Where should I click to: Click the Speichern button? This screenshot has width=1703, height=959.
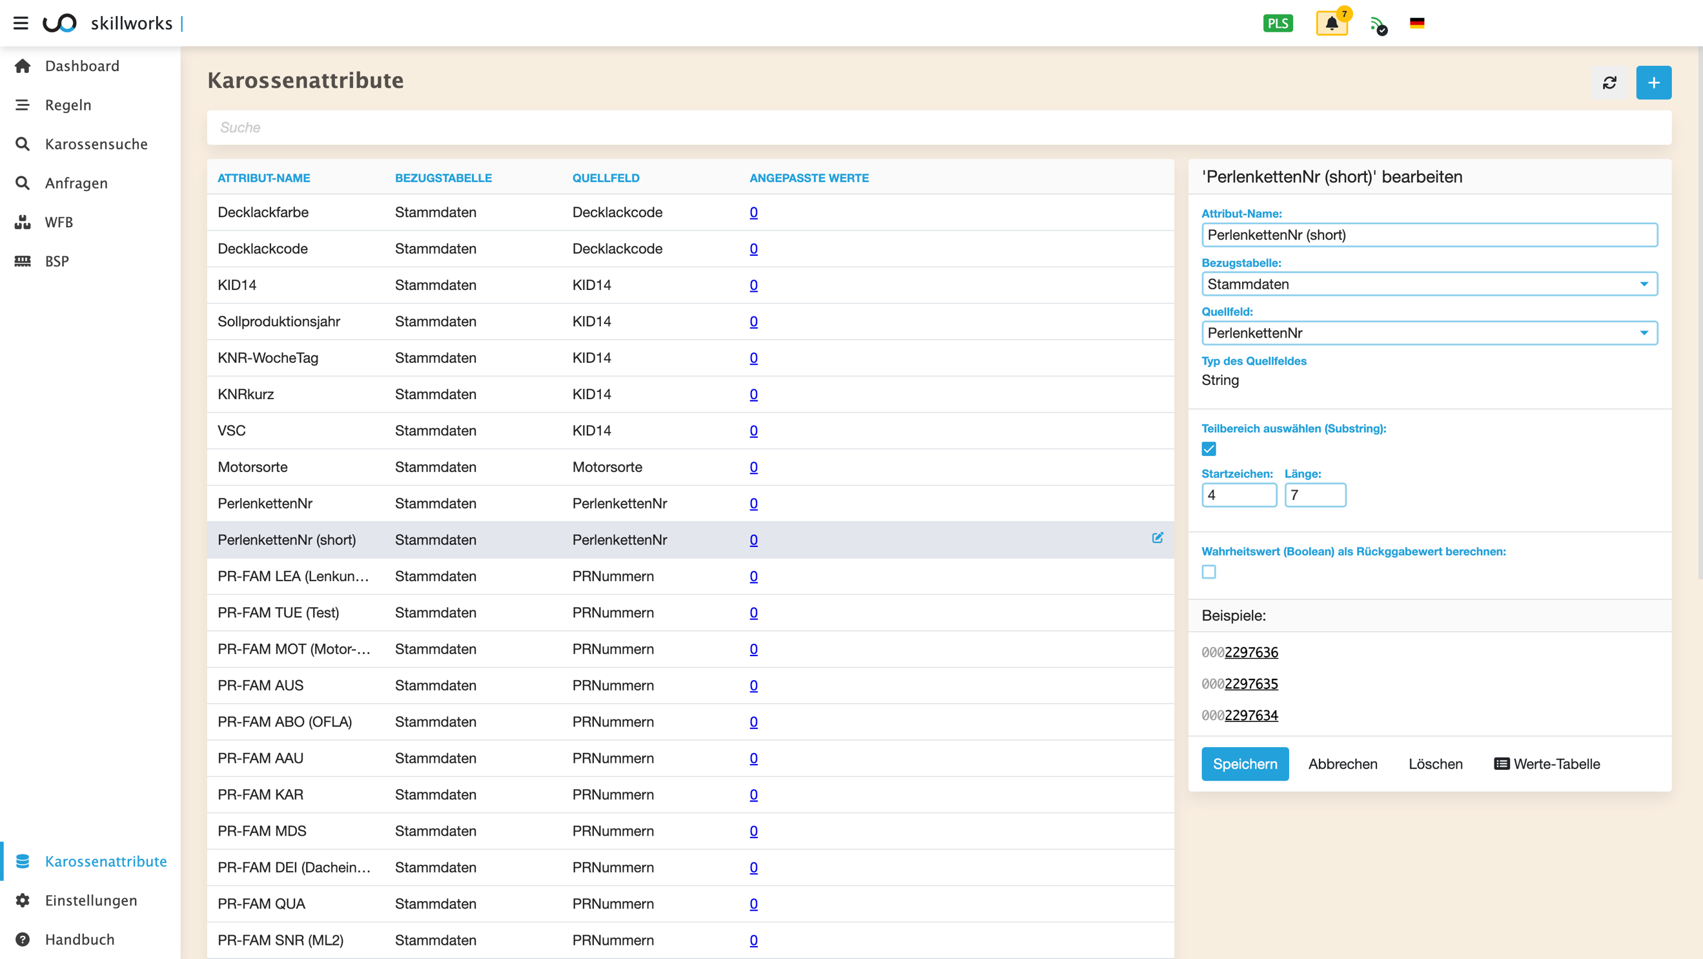pos(1244,764)
